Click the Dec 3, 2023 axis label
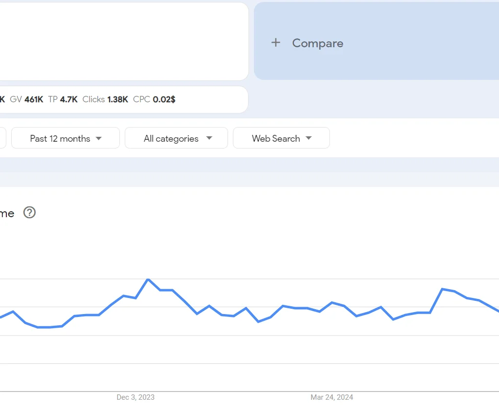 point(135,397)
